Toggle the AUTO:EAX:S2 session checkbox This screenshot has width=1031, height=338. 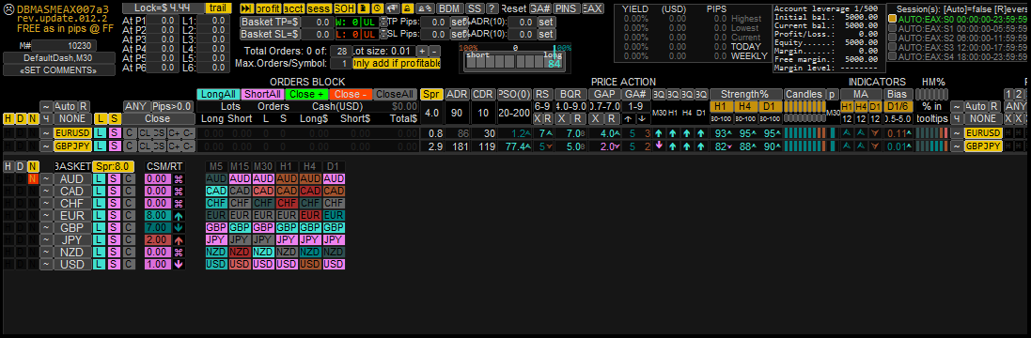[x=892, y=38]
